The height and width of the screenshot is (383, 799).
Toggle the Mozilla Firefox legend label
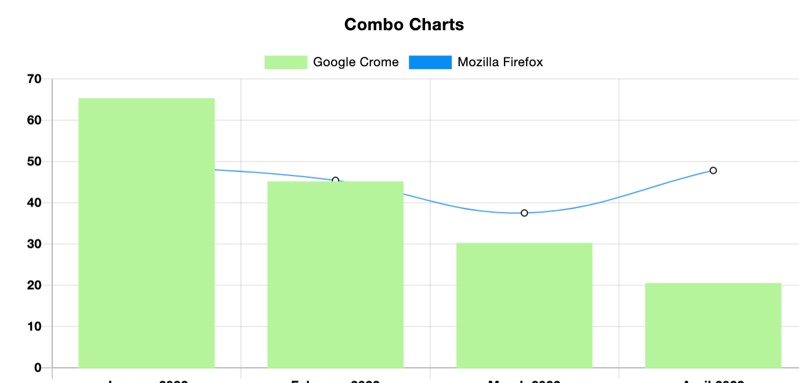[x=500, y=62]
